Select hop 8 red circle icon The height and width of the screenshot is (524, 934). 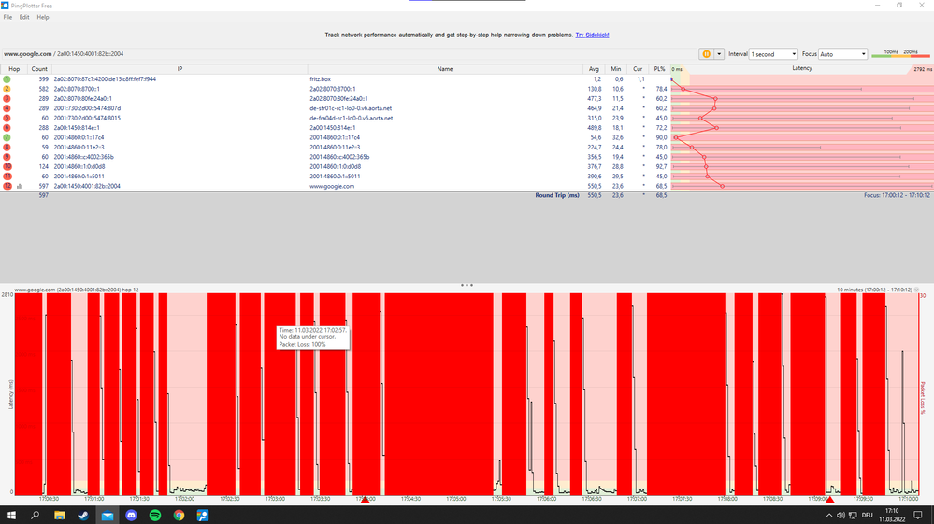coord(7,147)
